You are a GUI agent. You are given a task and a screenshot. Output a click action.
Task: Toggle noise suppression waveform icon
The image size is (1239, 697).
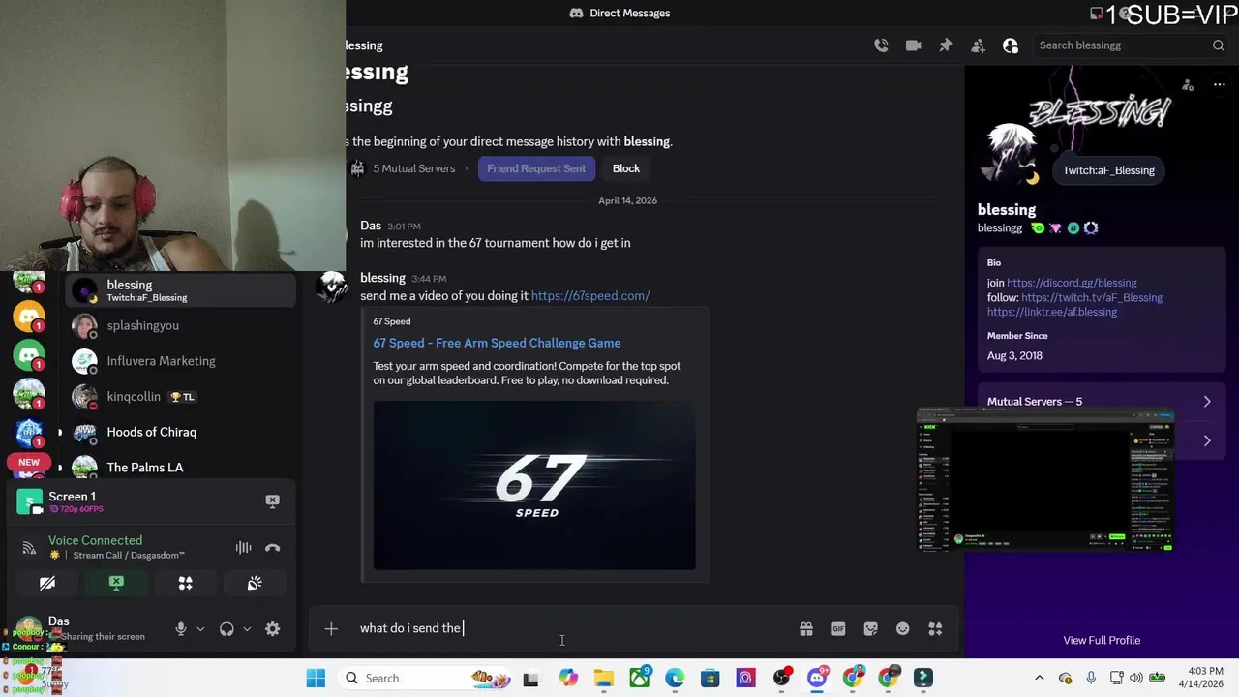[243, 548]
